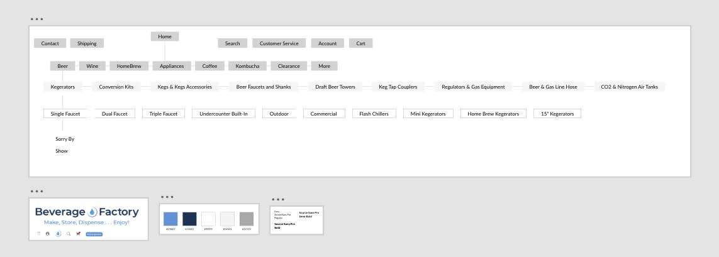Click the Undercounter Built-In box
The width and height of the screenshot is (719, 257).
click(x=223, y=114)
